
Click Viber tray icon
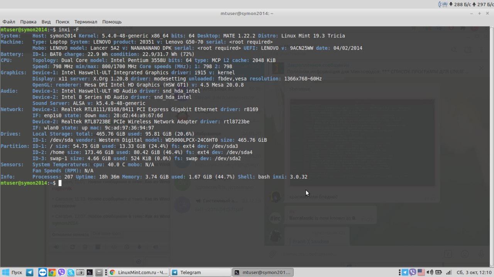[413, 272]
